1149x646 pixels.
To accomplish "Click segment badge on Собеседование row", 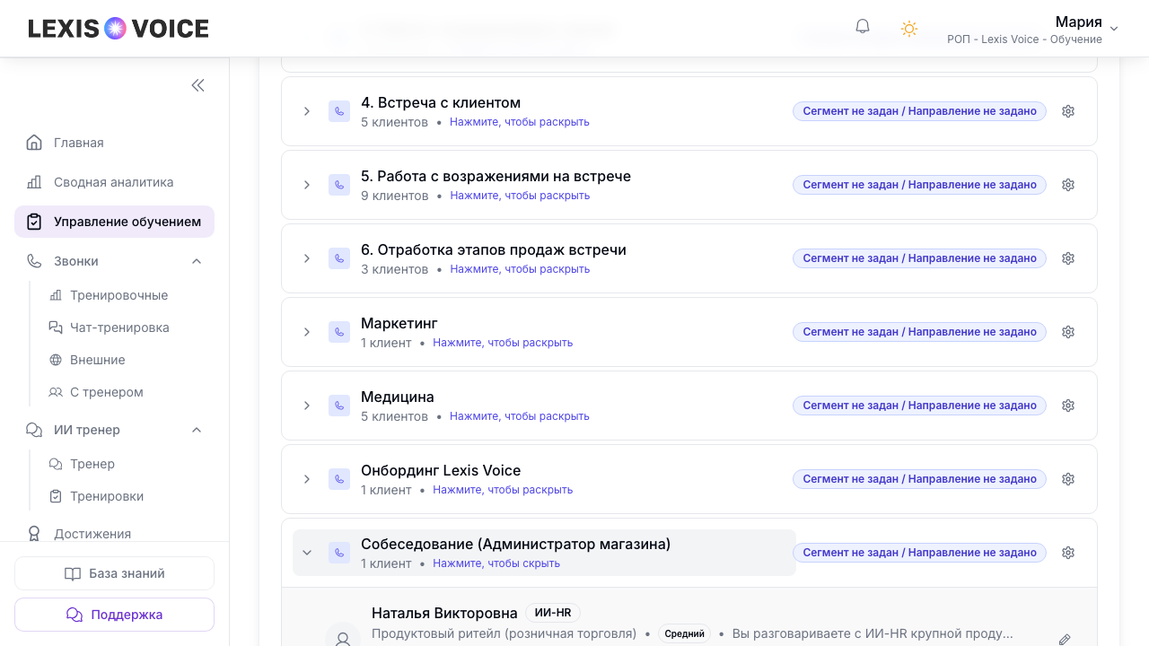I will pyautogui.click(x=919, y=553).
